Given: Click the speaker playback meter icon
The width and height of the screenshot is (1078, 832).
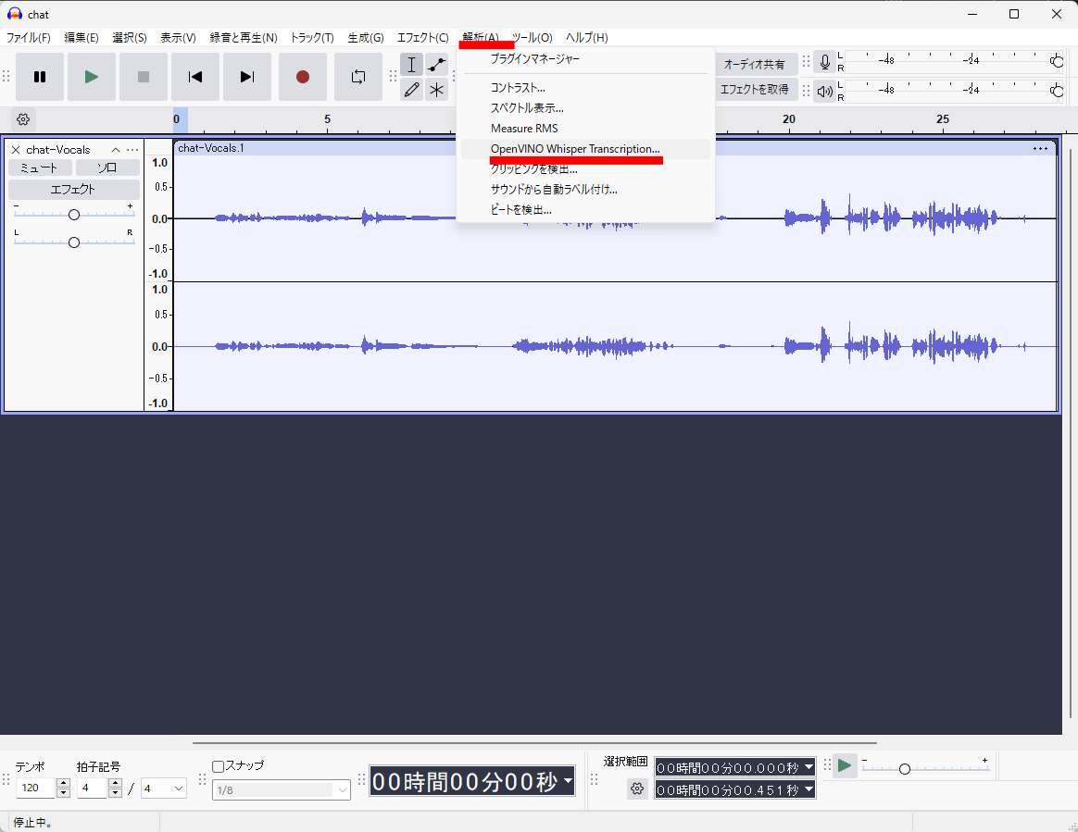Looking at the screenshot, I should (x=825, y=91).
